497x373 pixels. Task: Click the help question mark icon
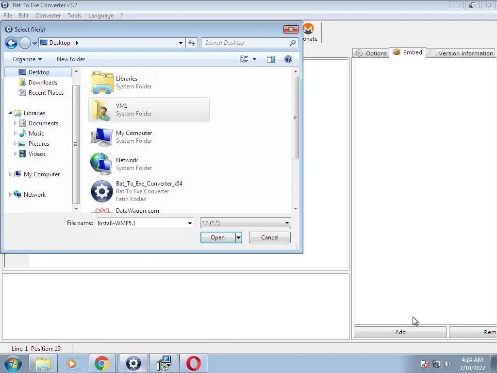[x=288, y=59]
